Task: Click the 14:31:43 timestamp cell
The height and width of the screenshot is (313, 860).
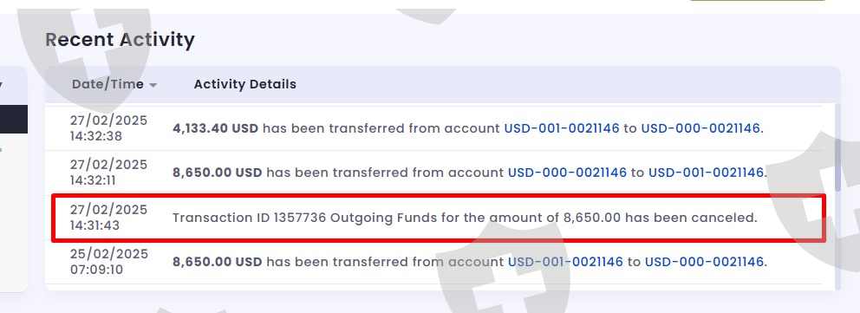Action: [108, 218]
